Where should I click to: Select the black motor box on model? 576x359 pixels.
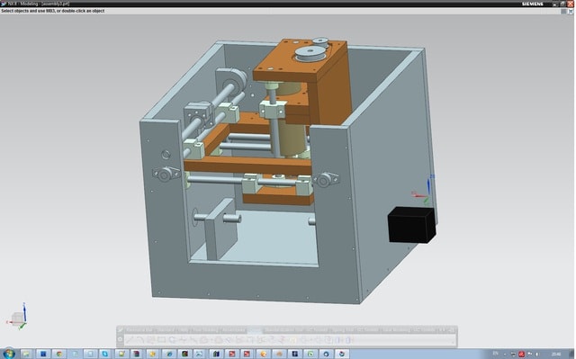(x=412, y=225)
